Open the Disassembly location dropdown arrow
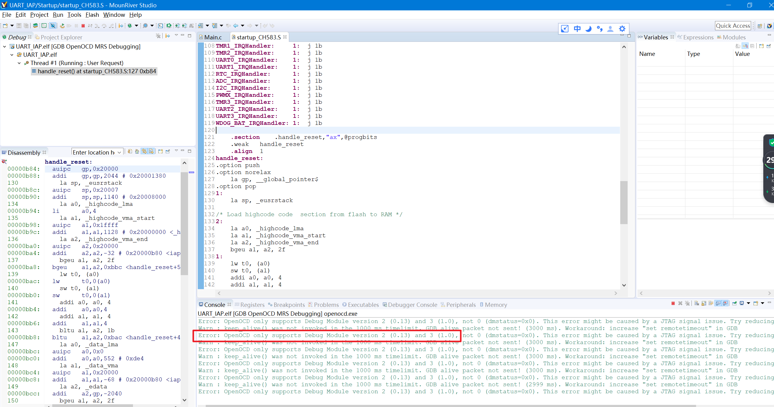The height and width of the screenshot is (407, 774). (119, 152)
